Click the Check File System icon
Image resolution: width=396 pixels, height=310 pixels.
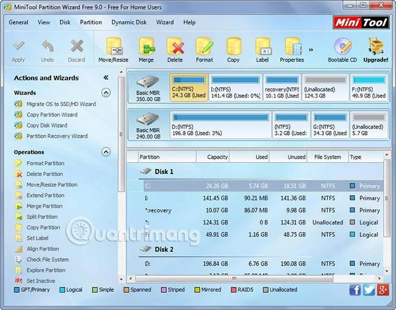click(19, 259)
